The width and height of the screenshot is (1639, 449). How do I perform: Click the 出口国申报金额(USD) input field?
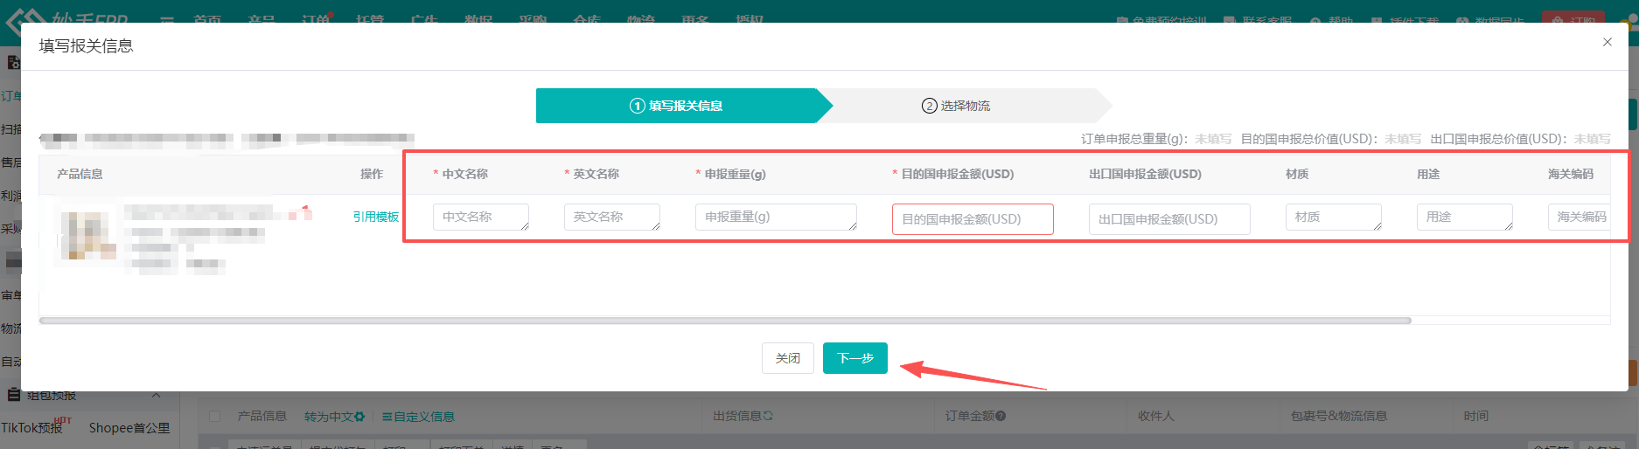tap(1169, 219)
